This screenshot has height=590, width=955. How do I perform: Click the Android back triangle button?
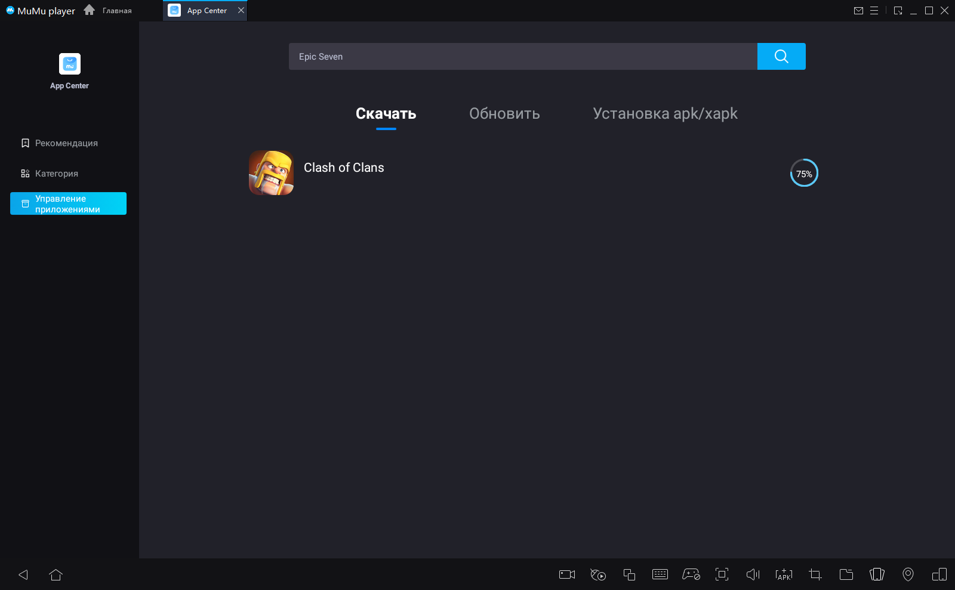click(x=23, y=574)
